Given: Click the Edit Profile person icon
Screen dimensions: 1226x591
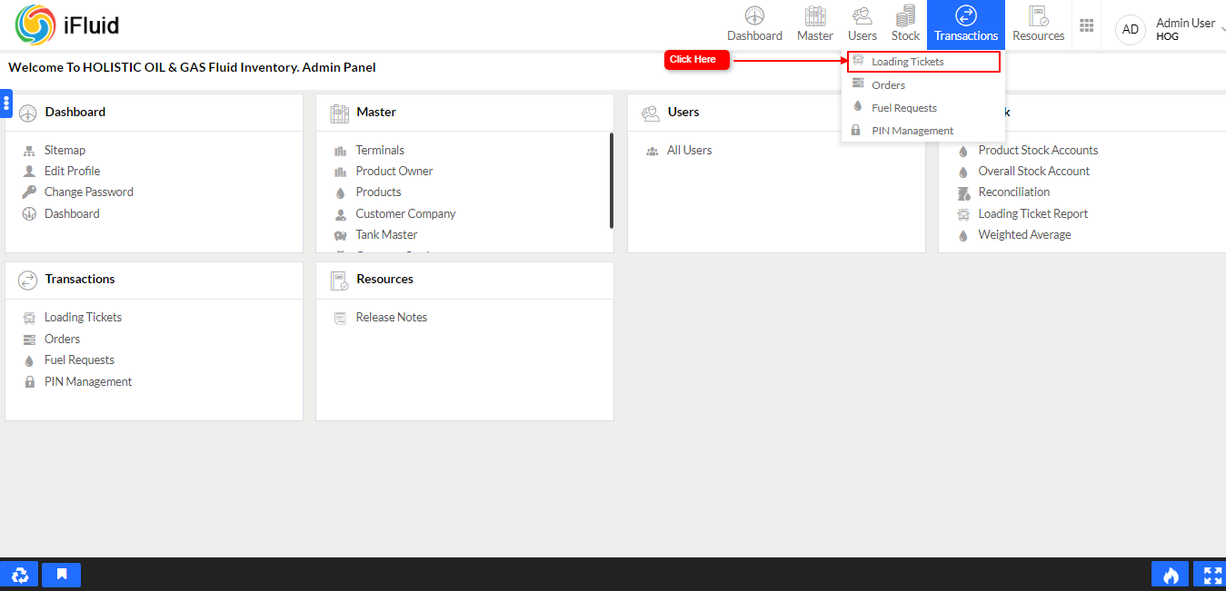Looking at the screenshot, I should point(29,172).
